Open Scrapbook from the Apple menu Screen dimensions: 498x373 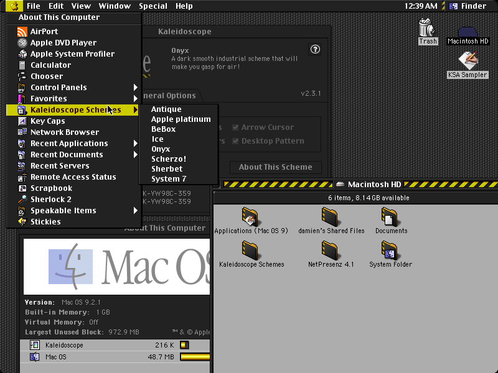pyautogui.click(x=73, y=188)
